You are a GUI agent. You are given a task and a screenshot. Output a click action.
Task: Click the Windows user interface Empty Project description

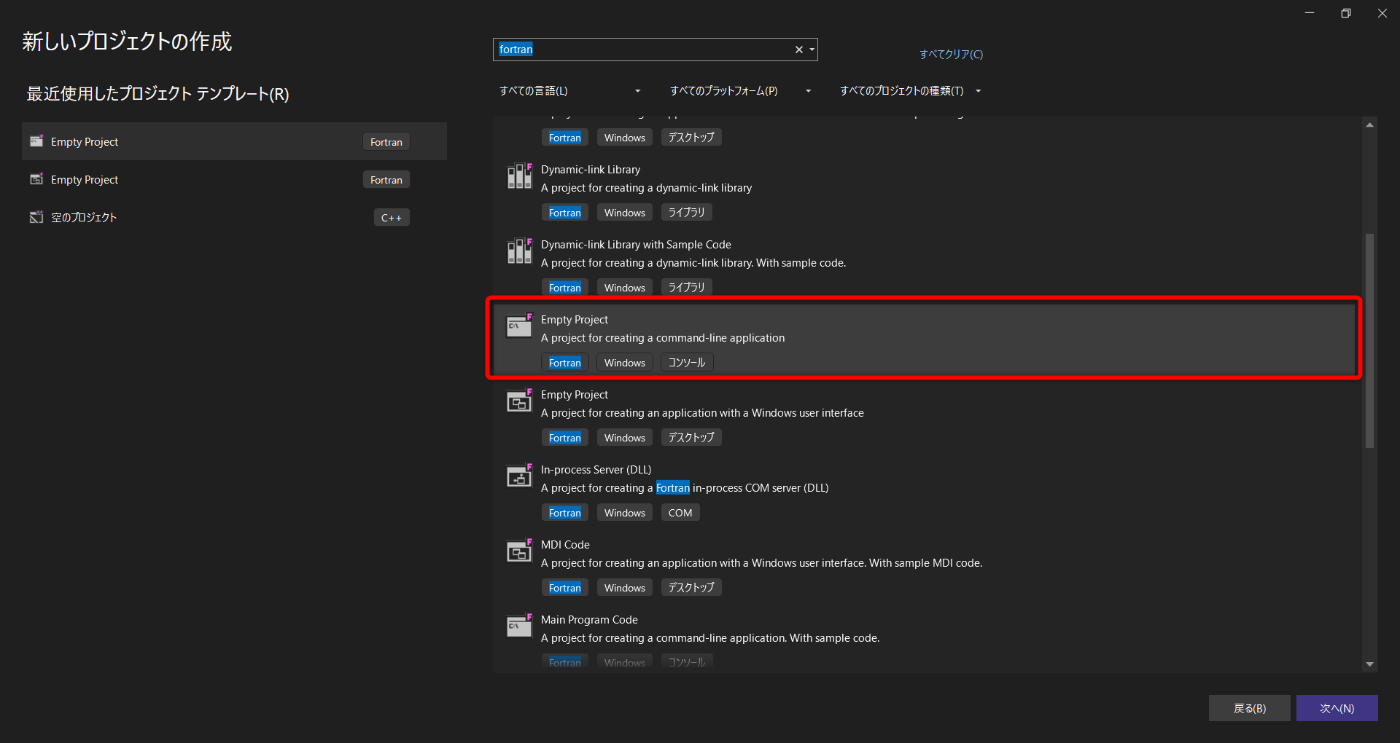point(702,412)
